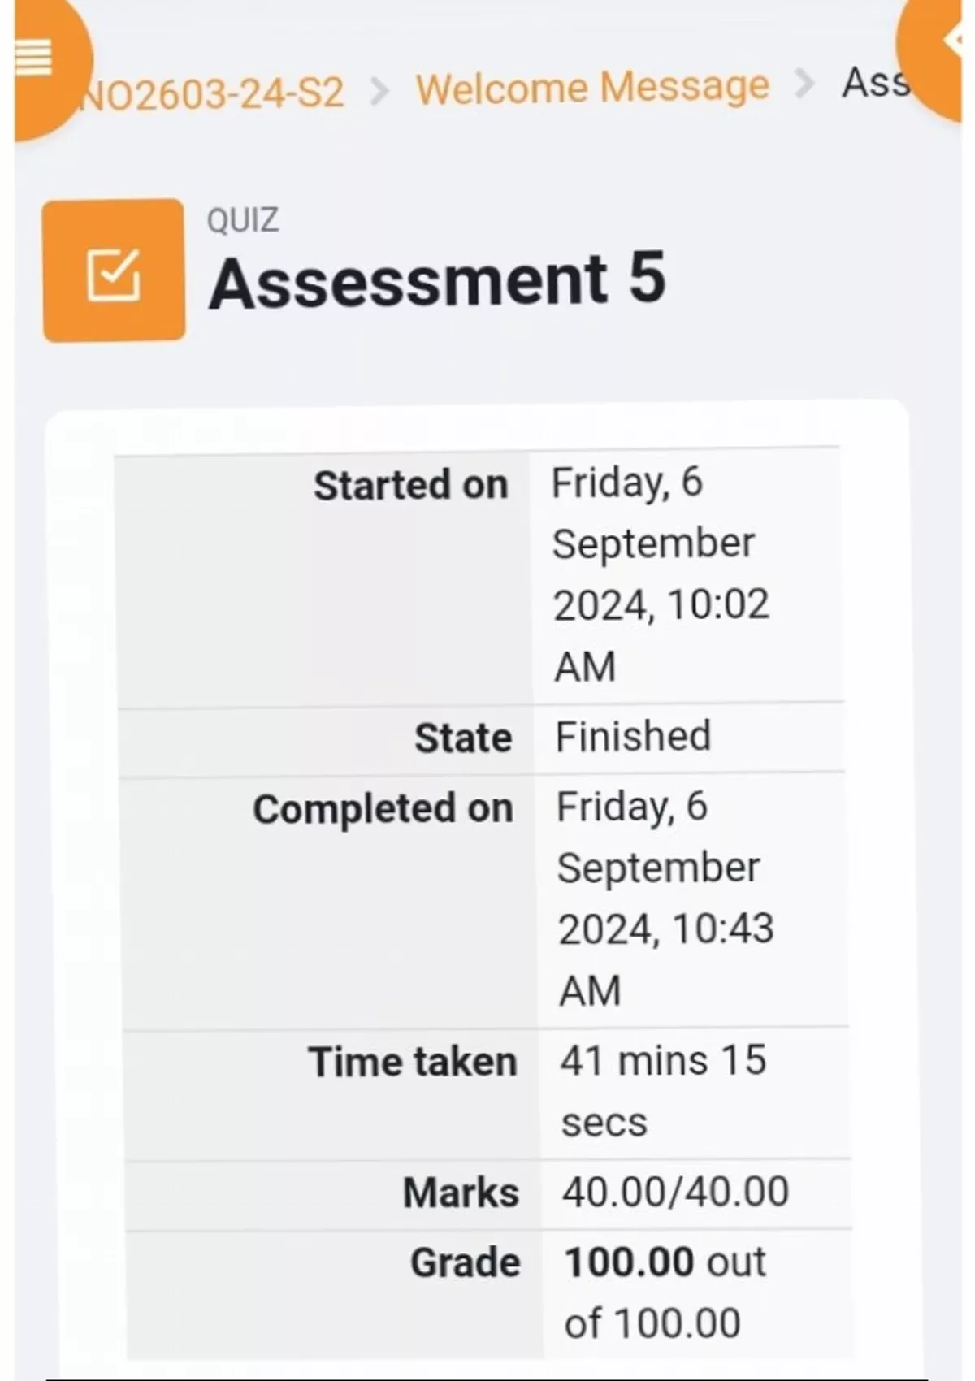This screenshot has width=975, height=1381.
Task: Click the "Finished" state value
Action: click(633, 737)
